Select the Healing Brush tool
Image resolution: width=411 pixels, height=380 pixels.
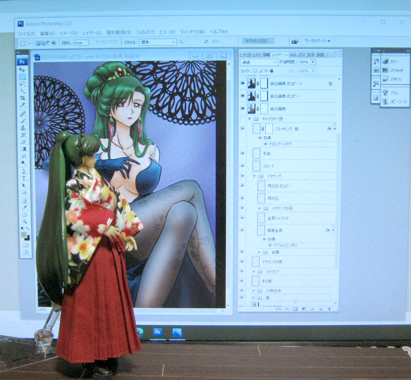pyautogui.click(x=23, y=114)
